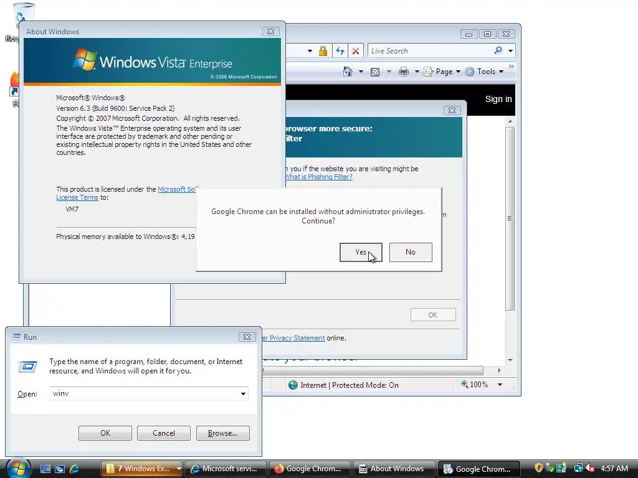
Task: Click the 4:57 AM taskbar clock
Action: click(614, 468)
